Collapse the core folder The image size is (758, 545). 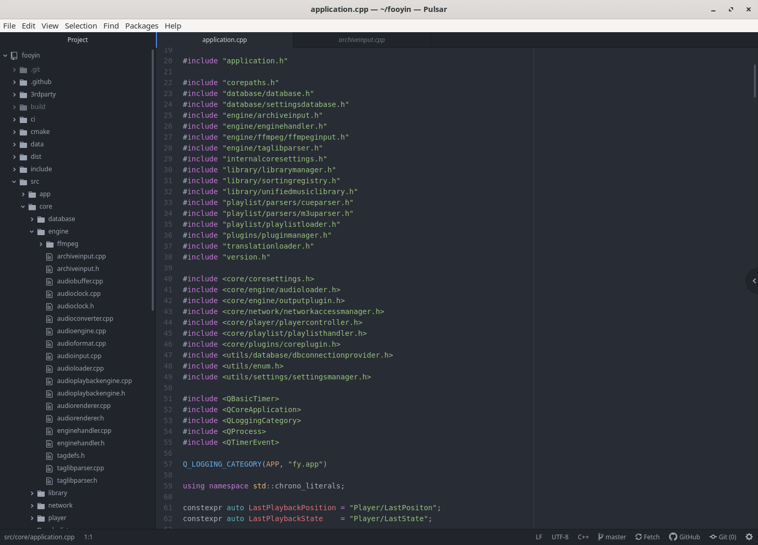(23, 207)
